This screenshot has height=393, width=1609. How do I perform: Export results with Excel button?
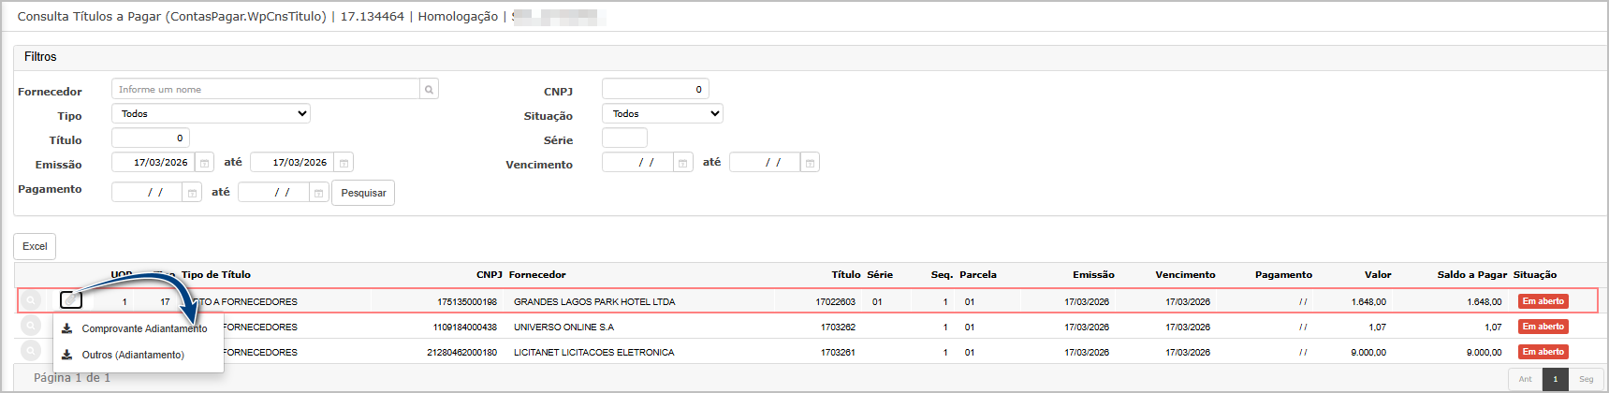pyautogui.click(x=35, y=246)
